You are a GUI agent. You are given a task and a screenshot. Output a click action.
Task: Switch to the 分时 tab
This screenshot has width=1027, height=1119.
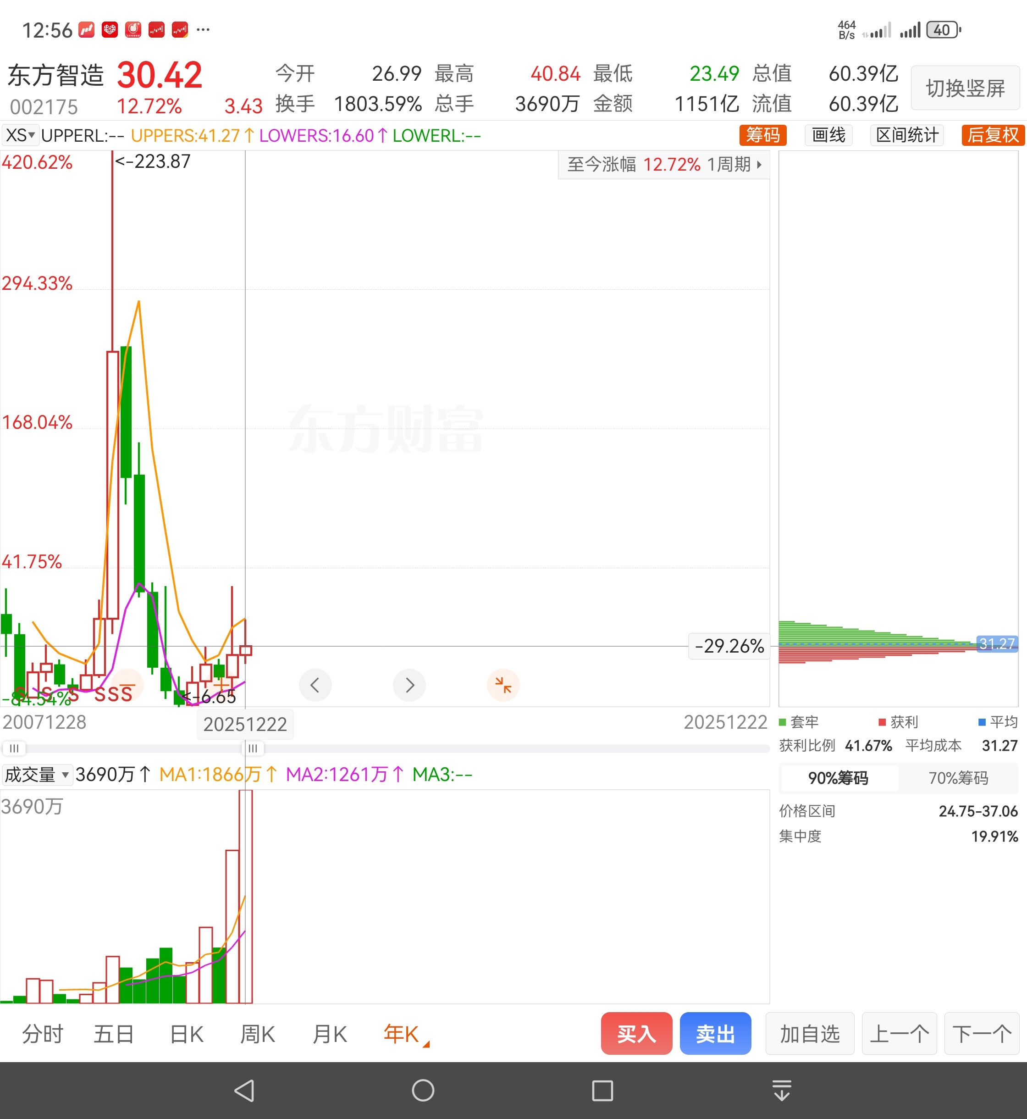click(x=43, y=1035)
